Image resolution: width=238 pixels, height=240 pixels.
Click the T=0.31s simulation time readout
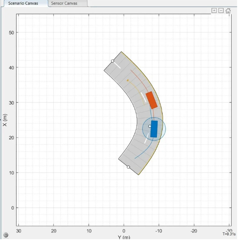coord(229,234)
